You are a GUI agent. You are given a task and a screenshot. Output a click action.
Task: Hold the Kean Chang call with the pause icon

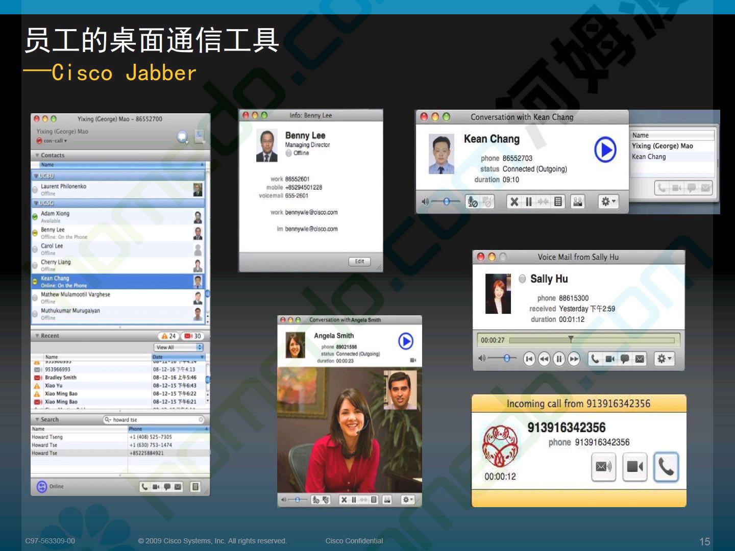click(x=529, y=202)
